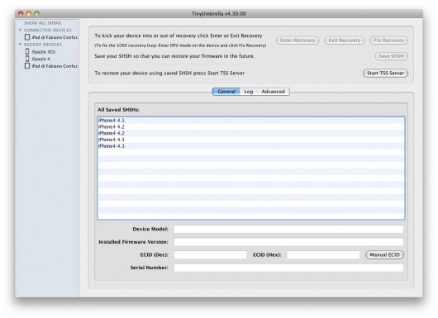Click the Serial Number field
The width and height of the screenshot is (438, 318).
pyautogui.click(x=288, y=268)
